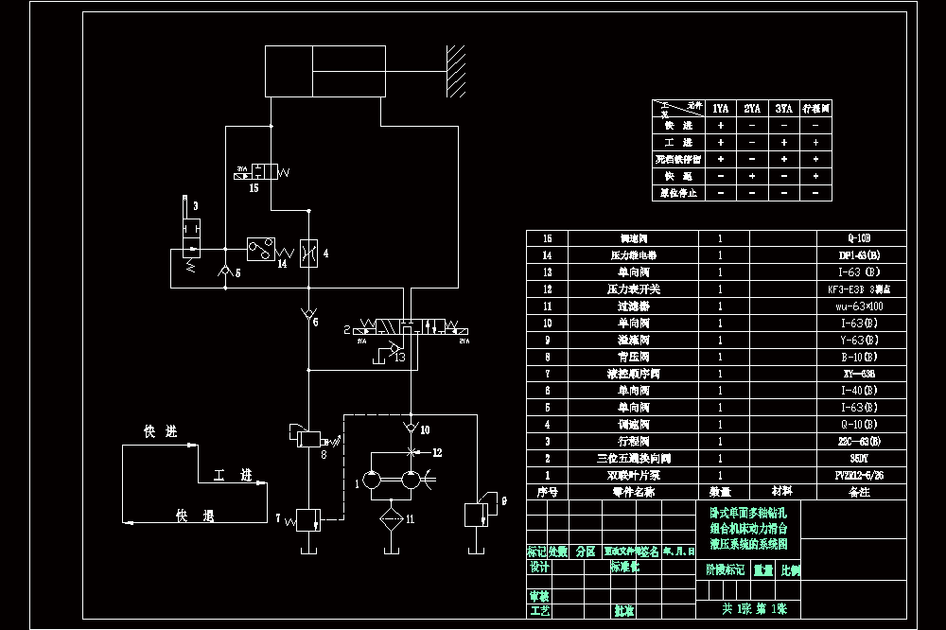Select the 快进 label on cycle diagram
This screenshot has width=946, height=630.
(x=161, y=431)
